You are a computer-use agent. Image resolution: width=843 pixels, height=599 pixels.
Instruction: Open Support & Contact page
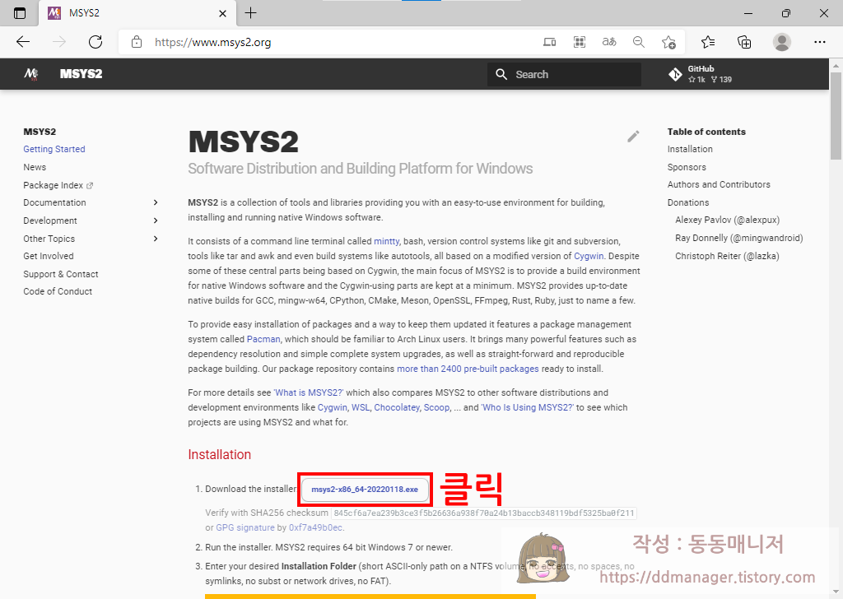61,274
